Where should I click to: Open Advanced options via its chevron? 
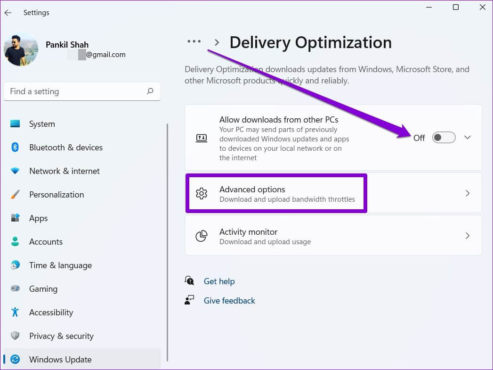pos(468,193)
